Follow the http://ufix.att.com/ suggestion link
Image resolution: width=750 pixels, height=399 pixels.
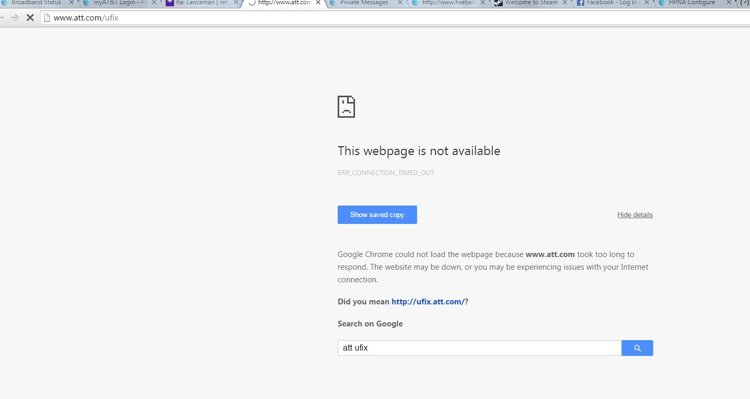click(x=428, y=302)
